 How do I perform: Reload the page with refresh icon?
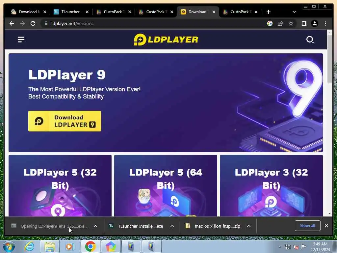(x=33, y=23)
